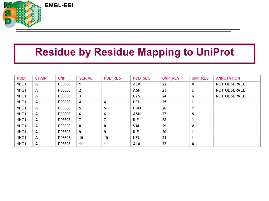Viewport: 269px width, 201px height.
Task: Select the UniProt residue number 25
Action: pyautogui.click(x=164, y=102)
